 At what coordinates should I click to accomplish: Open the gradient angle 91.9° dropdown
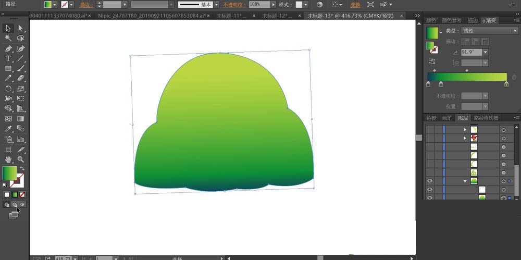click(x=486, y=52)
